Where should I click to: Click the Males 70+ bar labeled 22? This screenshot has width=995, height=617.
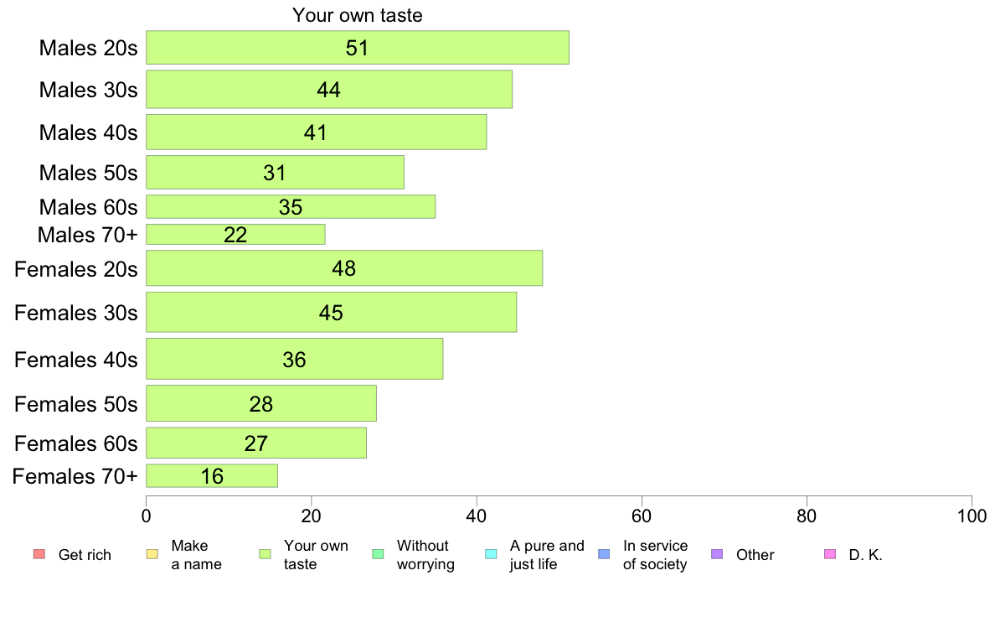coord(235,235)
